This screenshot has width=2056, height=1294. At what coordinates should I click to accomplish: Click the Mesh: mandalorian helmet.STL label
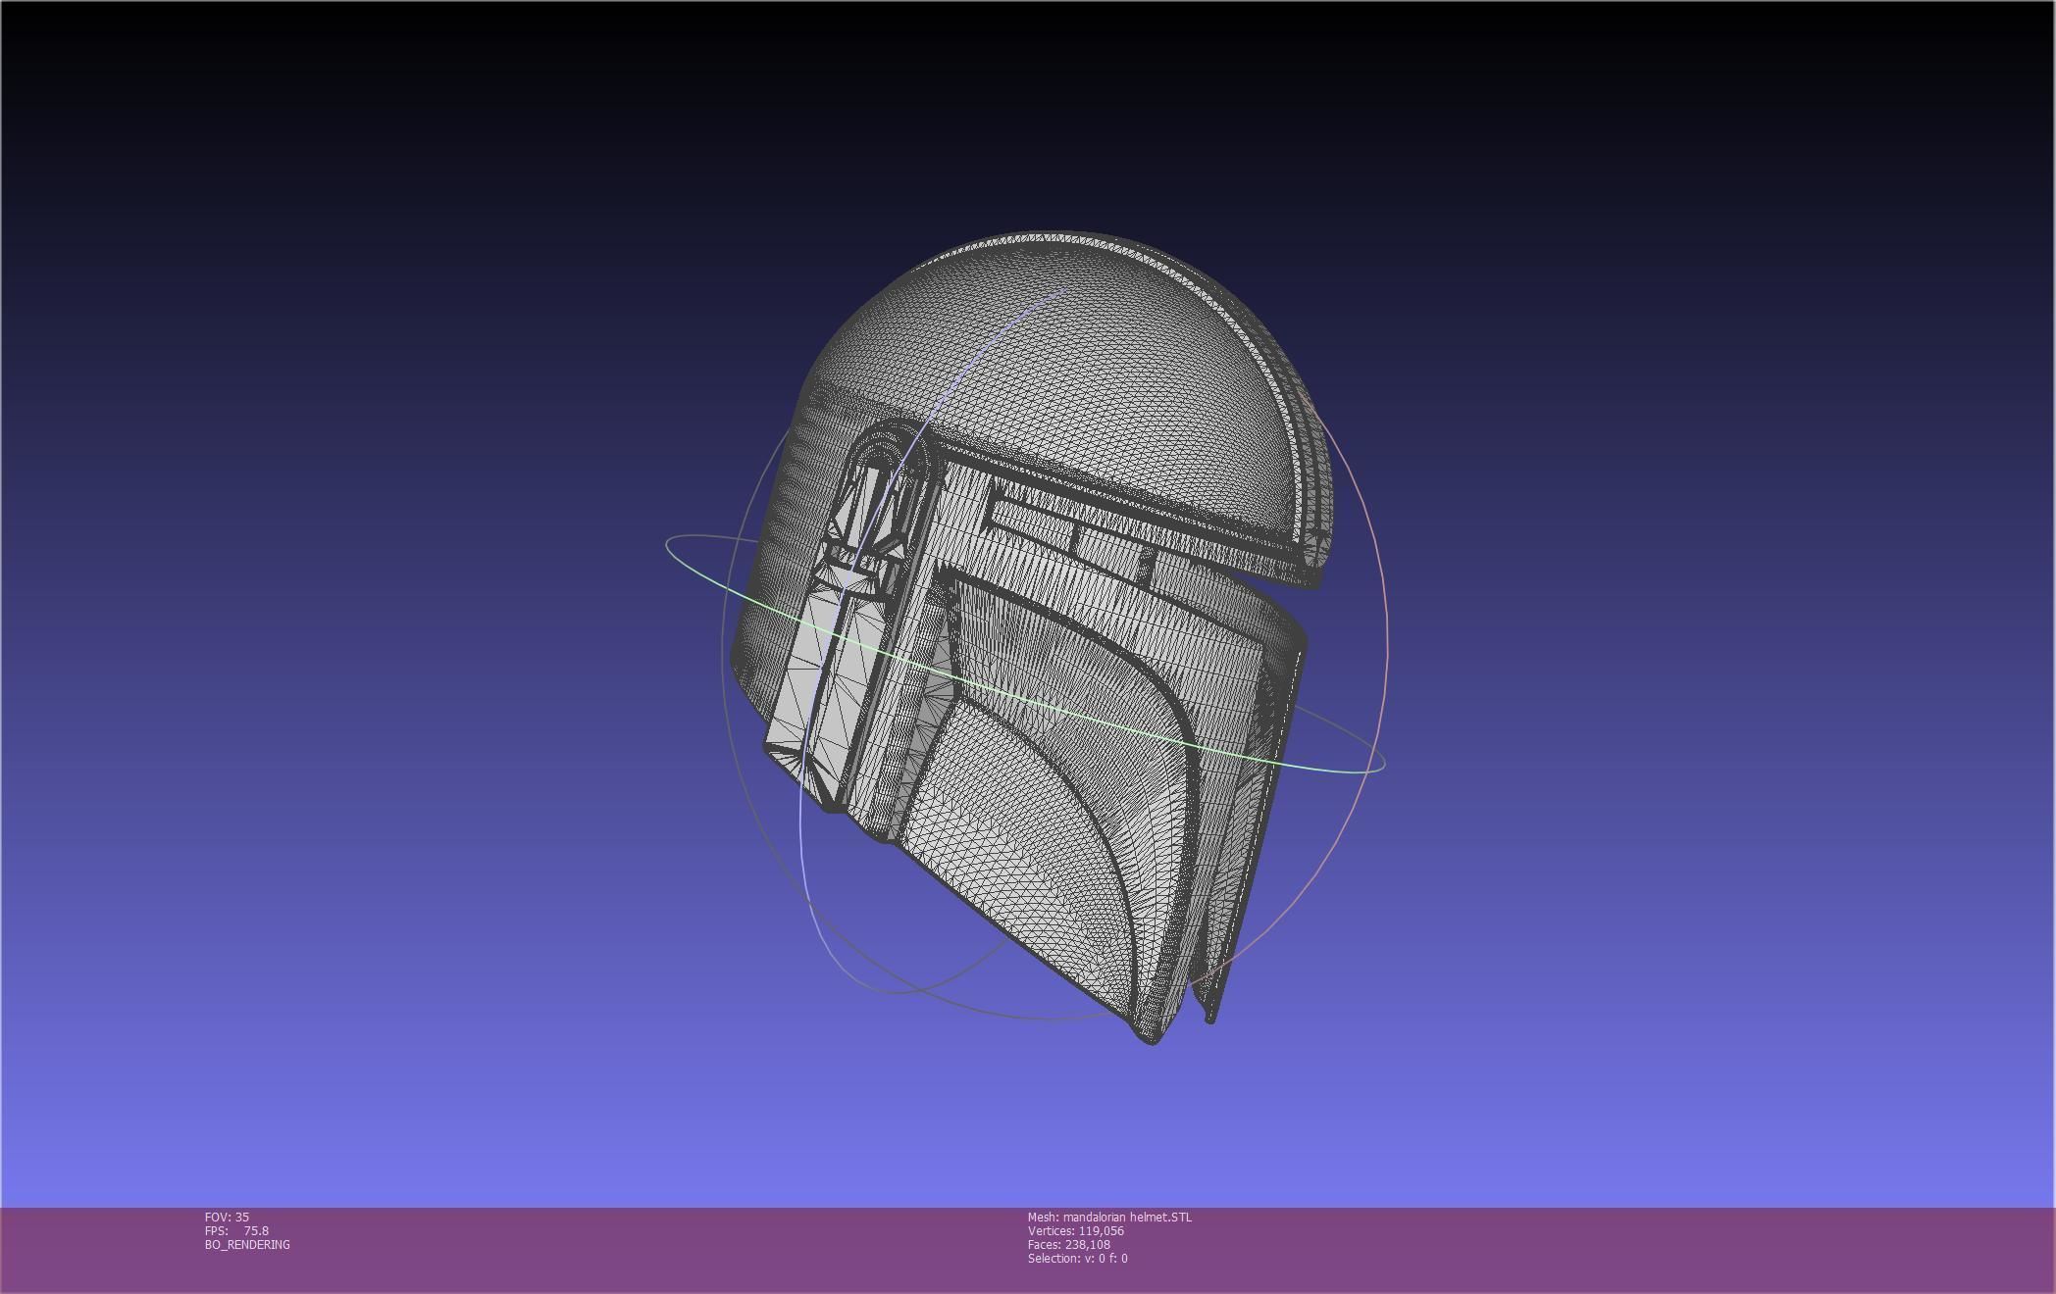pos(1109,1217)
